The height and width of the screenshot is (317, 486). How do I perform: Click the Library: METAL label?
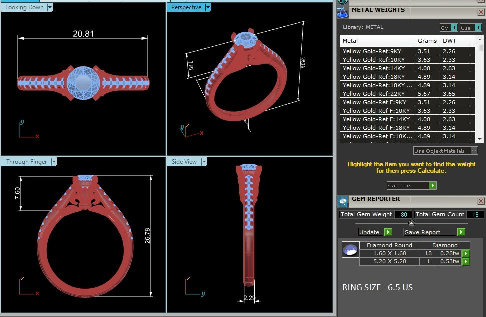[x=363, y=27]
